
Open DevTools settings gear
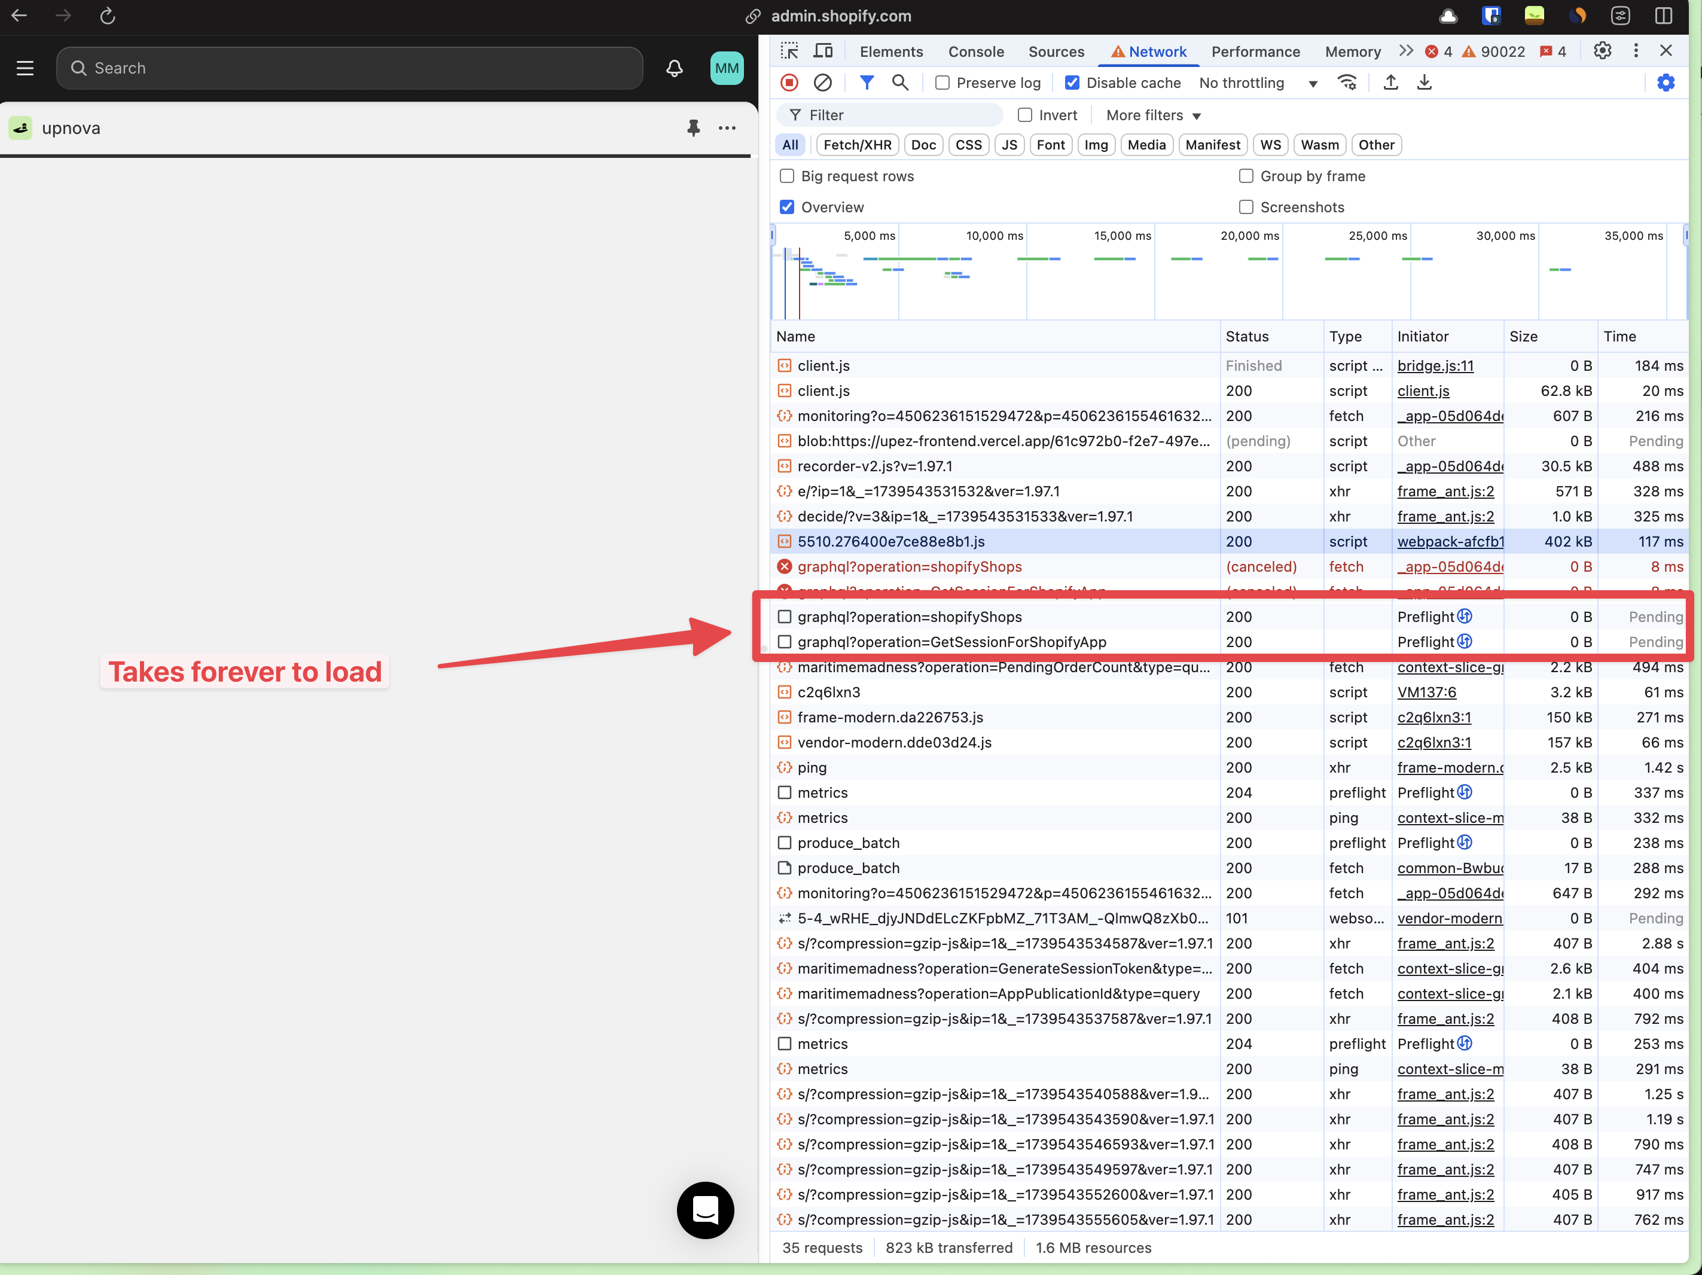coord(1602,51)
